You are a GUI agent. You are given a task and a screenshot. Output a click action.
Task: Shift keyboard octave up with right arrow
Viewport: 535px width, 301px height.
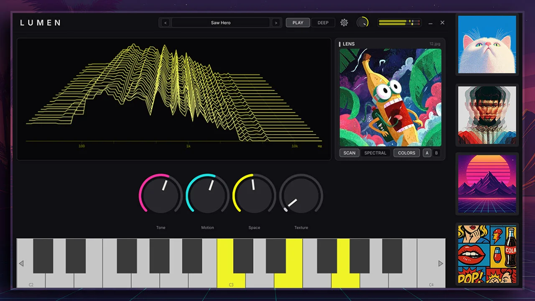point(441,263)
